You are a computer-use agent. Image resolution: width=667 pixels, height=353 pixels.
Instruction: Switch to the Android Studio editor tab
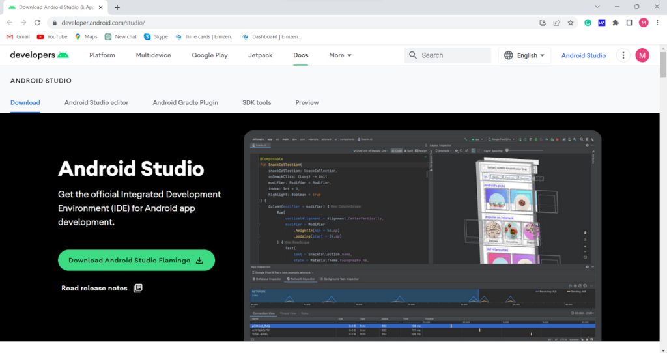pyautogui.click(x=96, y=102)
